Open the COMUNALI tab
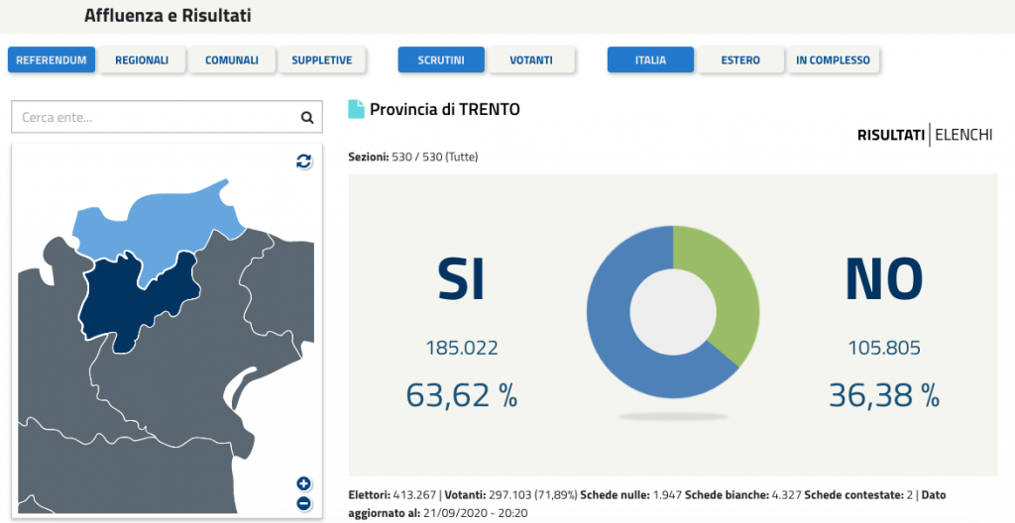 (x=232, y=59)
